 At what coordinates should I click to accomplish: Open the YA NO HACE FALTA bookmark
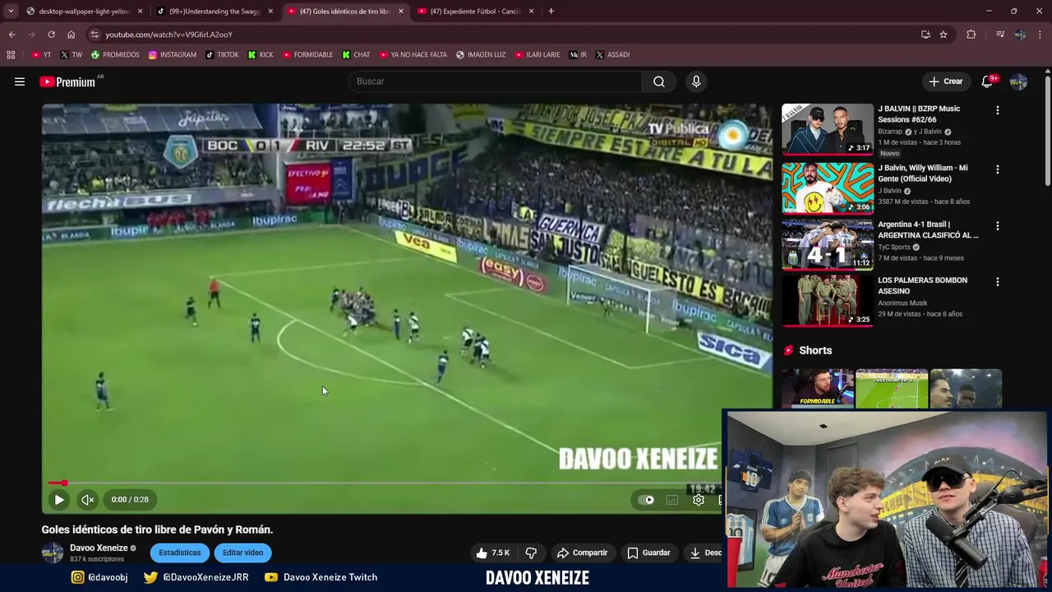(413, 54)
